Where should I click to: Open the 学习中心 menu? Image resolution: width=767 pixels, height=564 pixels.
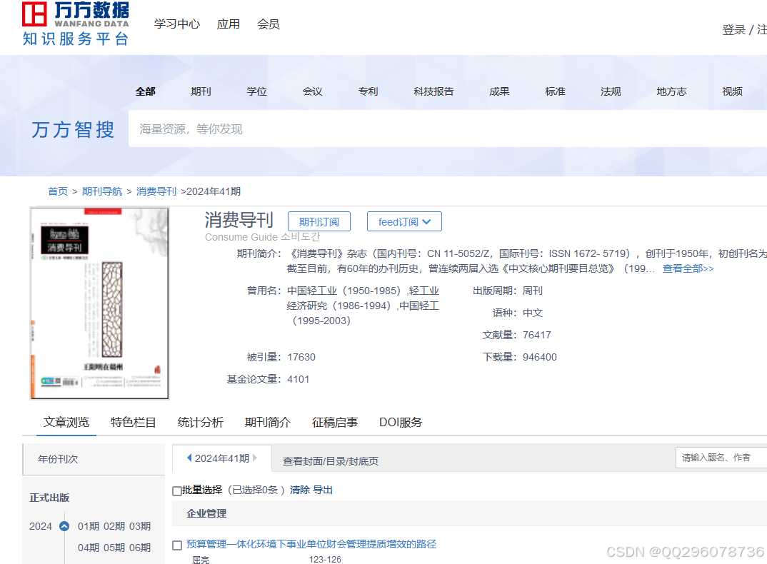tap(177, 24)
